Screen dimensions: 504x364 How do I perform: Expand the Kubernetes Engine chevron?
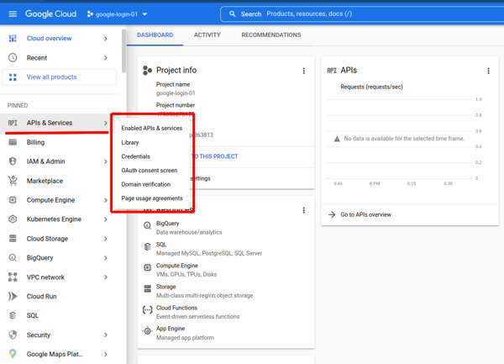(106, 219)
